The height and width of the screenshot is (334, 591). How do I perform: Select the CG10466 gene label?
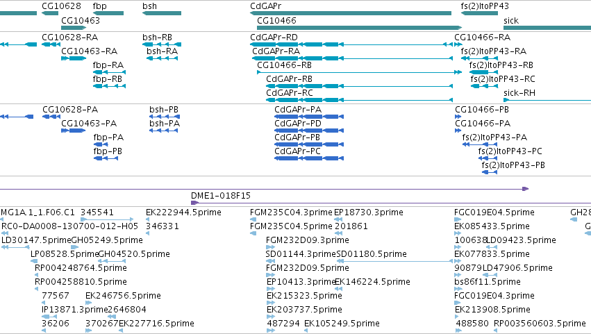pos(276,20)
